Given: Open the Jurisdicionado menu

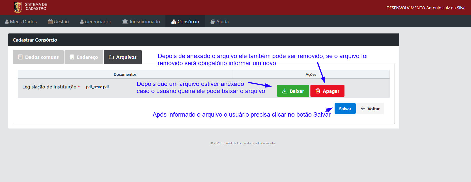Looking at the screenshot, I should pos(141,22).
